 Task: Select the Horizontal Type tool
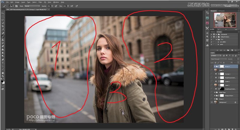tap(3, 62)
